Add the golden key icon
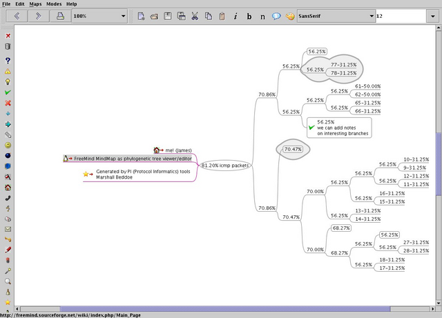Image resolution: width=442 pixels, height=318 pixels. click(x=8, y=239)
